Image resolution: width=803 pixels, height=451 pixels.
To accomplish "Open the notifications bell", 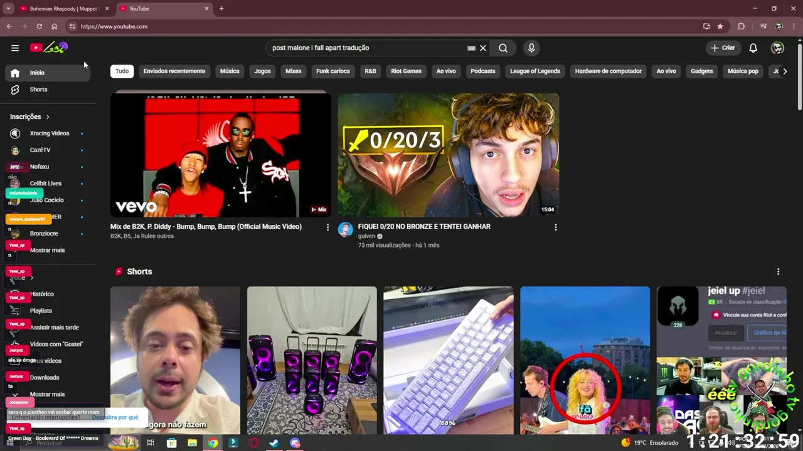I will 753,48.
